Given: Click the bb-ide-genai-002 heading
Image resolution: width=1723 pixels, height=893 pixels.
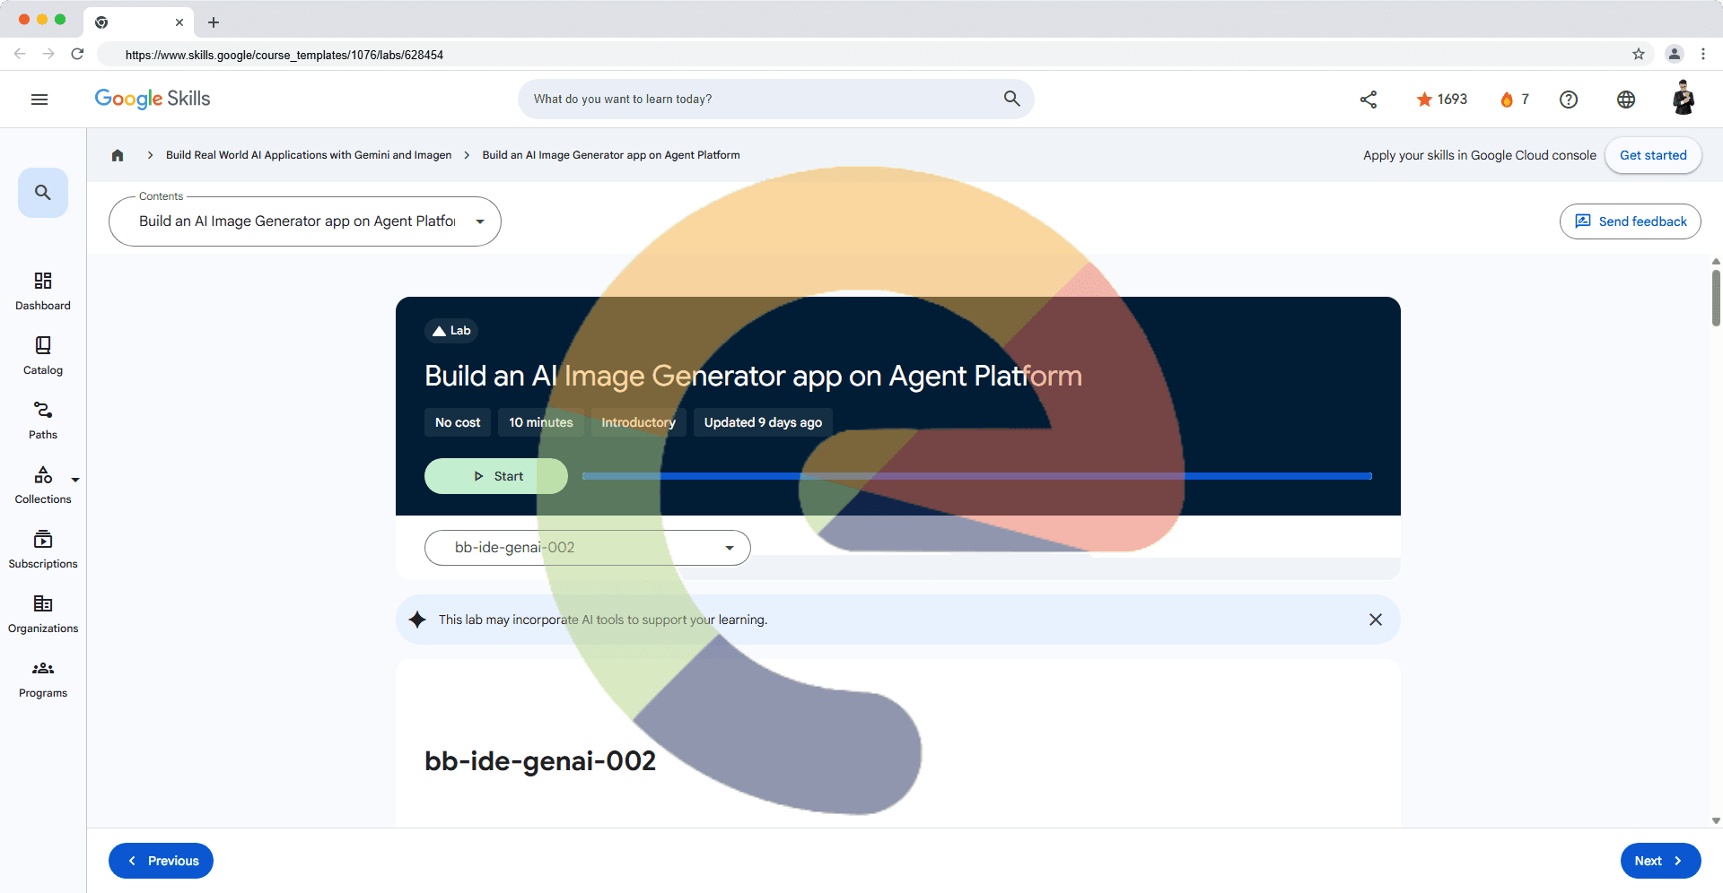Looking at the screenshot, I should pos(540,761).
